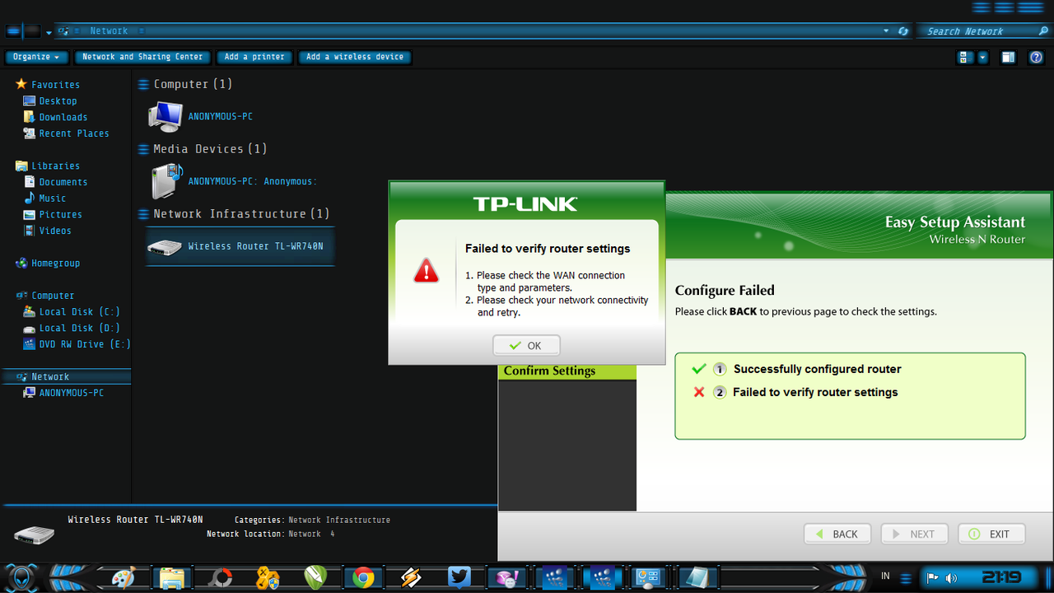Open Recent Places in Favorites

pos(66,133)
